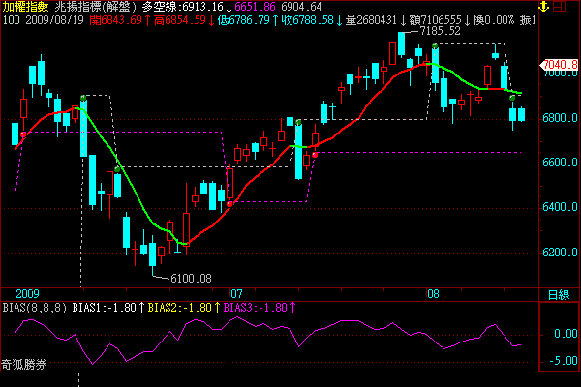The height and width of the screenshot is (387, 581).
Task: Click the magenta 6651.86 value
Action: pyautogui.click(x=255, y=7)
